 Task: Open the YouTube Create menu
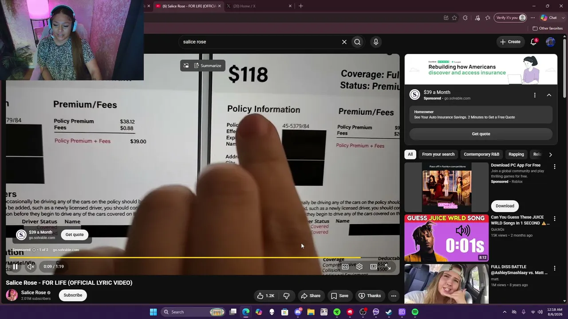[510, 42]
